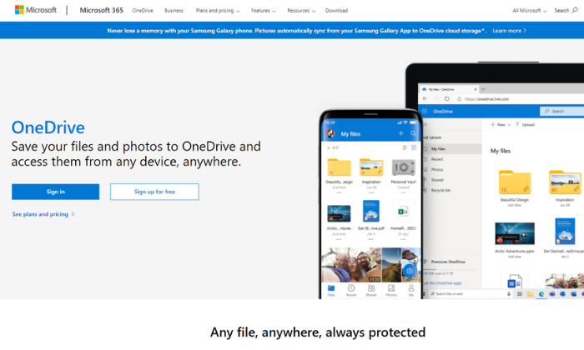
Task: Open the Business nav item
Action: click(x=174, y=10)
